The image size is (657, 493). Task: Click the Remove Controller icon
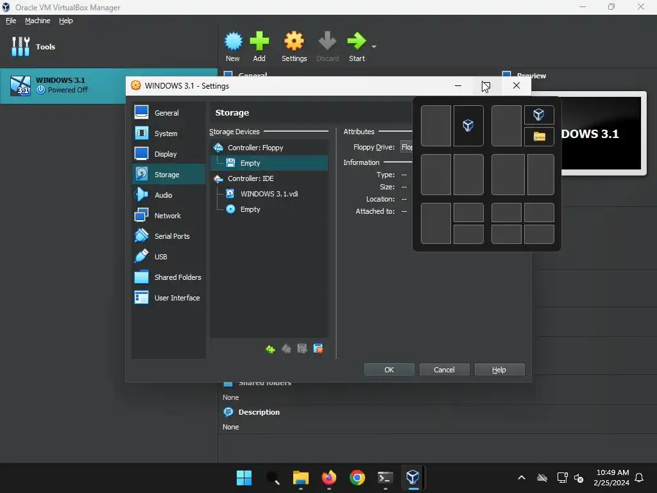click(x=286, y=349)
